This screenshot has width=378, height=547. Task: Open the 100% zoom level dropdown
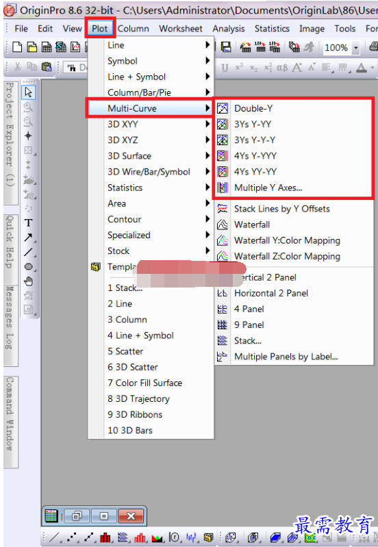click(x=355, y=47)
